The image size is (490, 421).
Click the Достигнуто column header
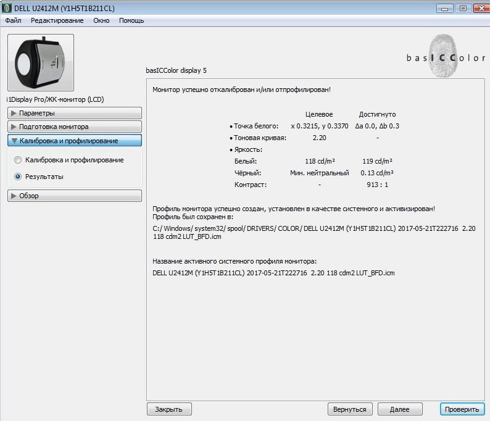[377, 114]
